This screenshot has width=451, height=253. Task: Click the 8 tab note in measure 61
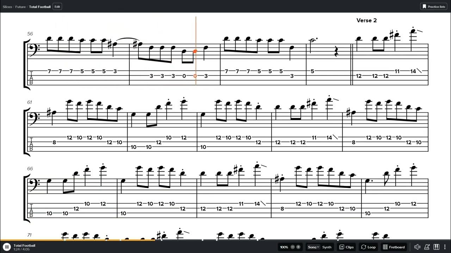pos(54,142)
